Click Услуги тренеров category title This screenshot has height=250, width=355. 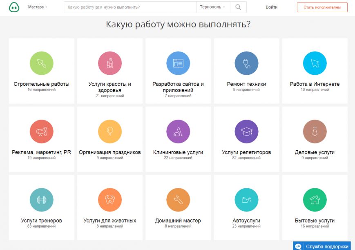tap(41, 221)
